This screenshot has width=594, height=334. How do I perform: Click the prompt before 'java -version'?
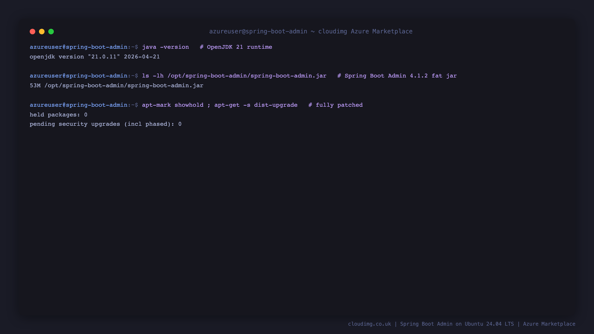click(x=84, y=47)
